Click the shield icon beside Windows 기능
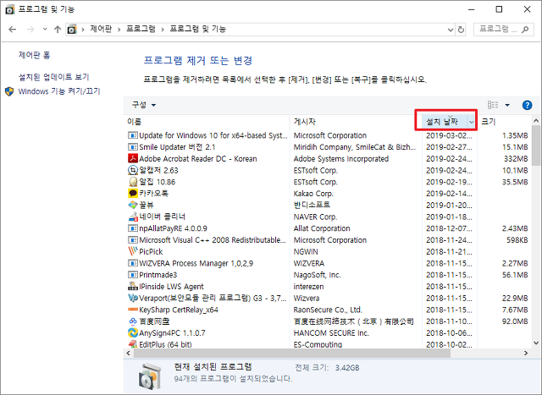Viewport: 542px width, 395px height. coord(9,91)
